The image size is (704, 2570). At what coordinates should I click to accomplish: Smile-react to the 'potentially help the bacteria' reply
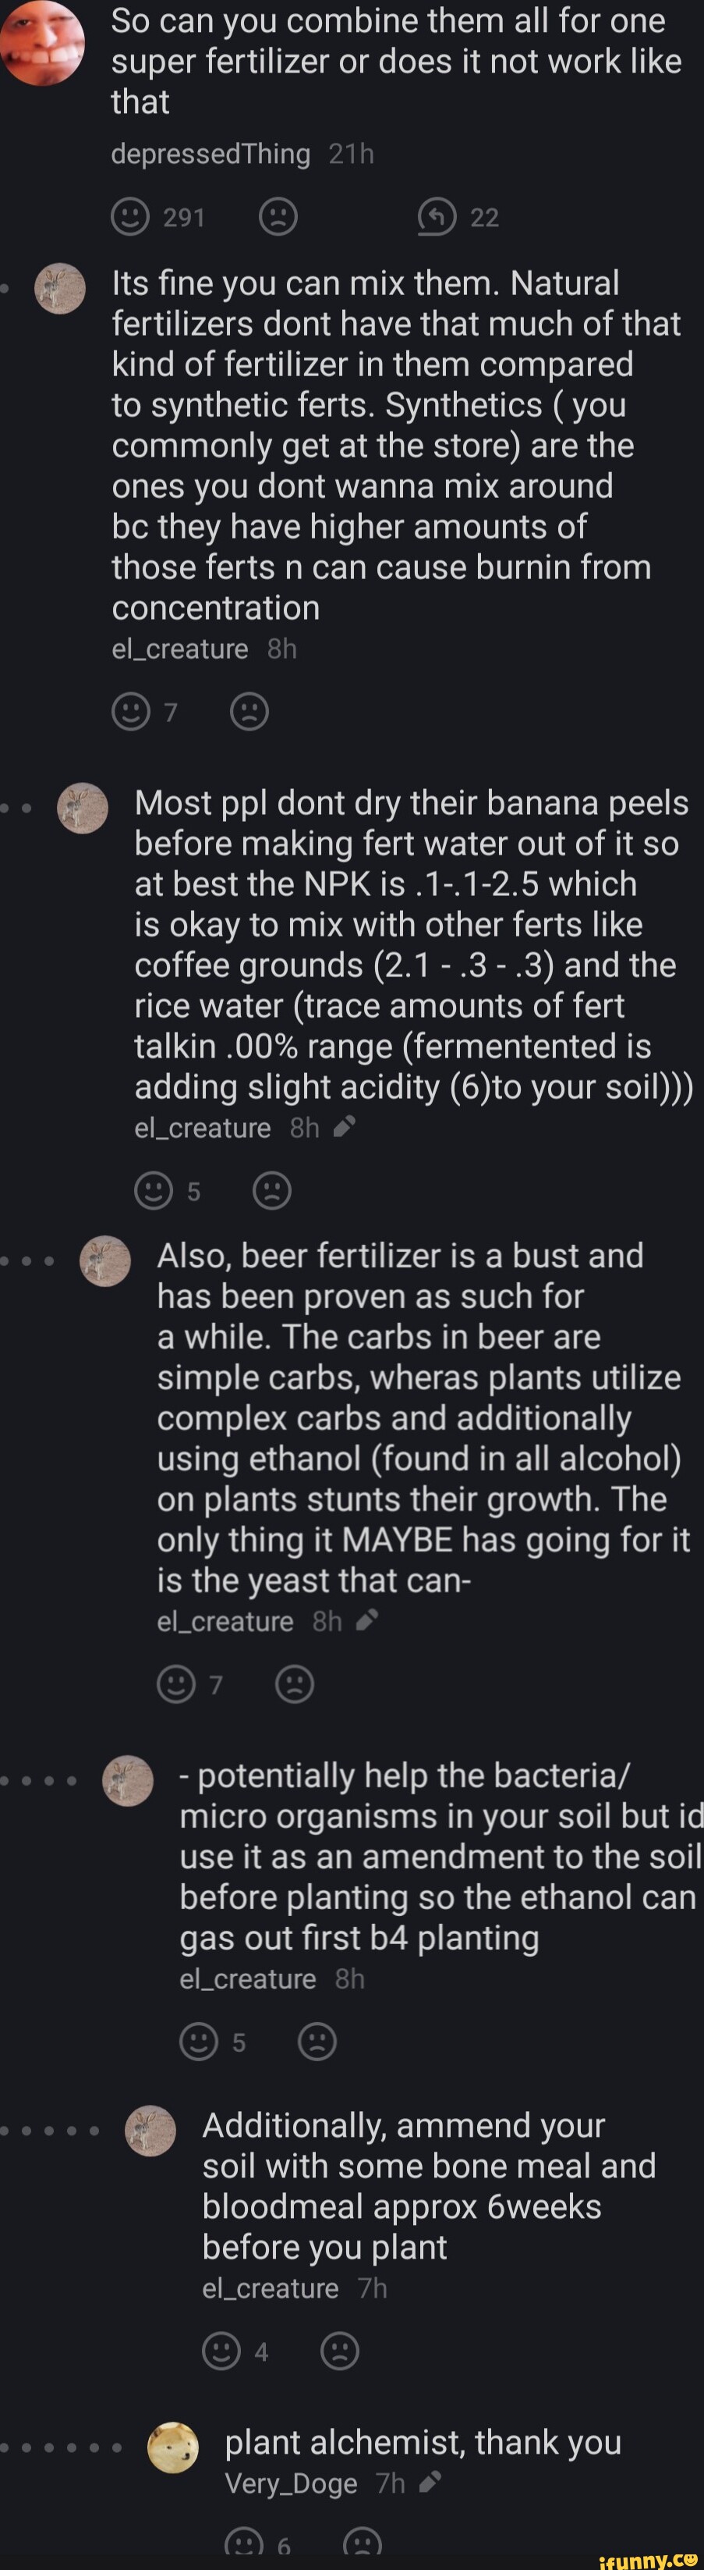tap(199, 2041)
